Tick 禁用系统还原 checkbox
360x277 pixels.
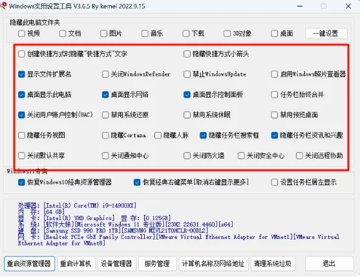(x=105, y=115)
